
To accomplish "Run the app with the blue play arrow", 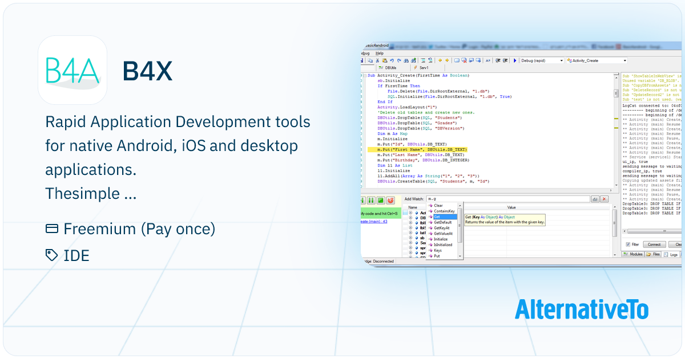I will tap(515, 60).
